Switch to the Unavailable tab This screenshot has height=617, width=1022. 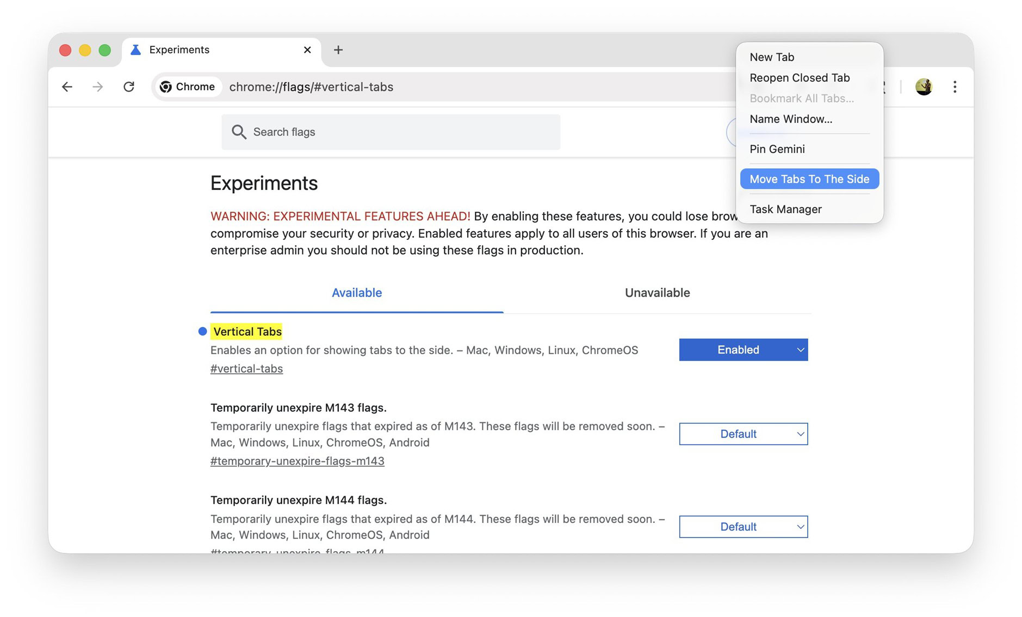click(656, 292)
